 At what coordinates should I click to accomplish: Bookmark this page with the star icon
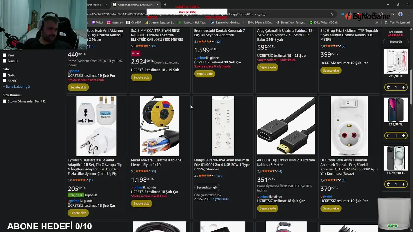coord(331,14)
